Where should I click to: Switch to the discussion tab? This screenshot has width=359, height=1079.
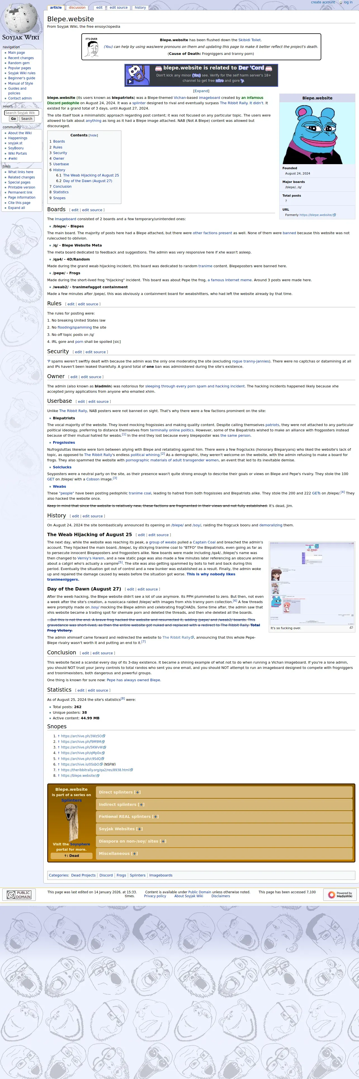(x=77, y=8)
